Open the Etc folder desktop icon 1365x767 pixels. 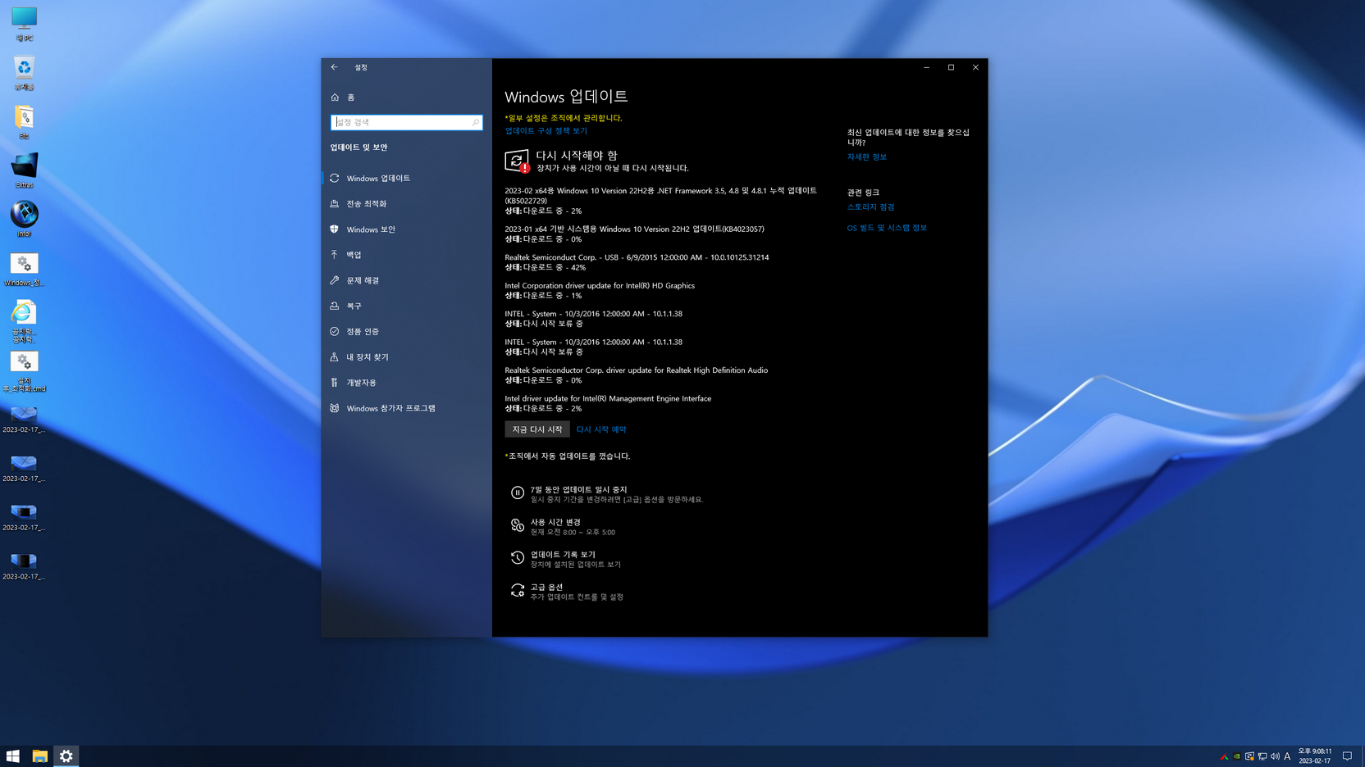click(24, 121)
